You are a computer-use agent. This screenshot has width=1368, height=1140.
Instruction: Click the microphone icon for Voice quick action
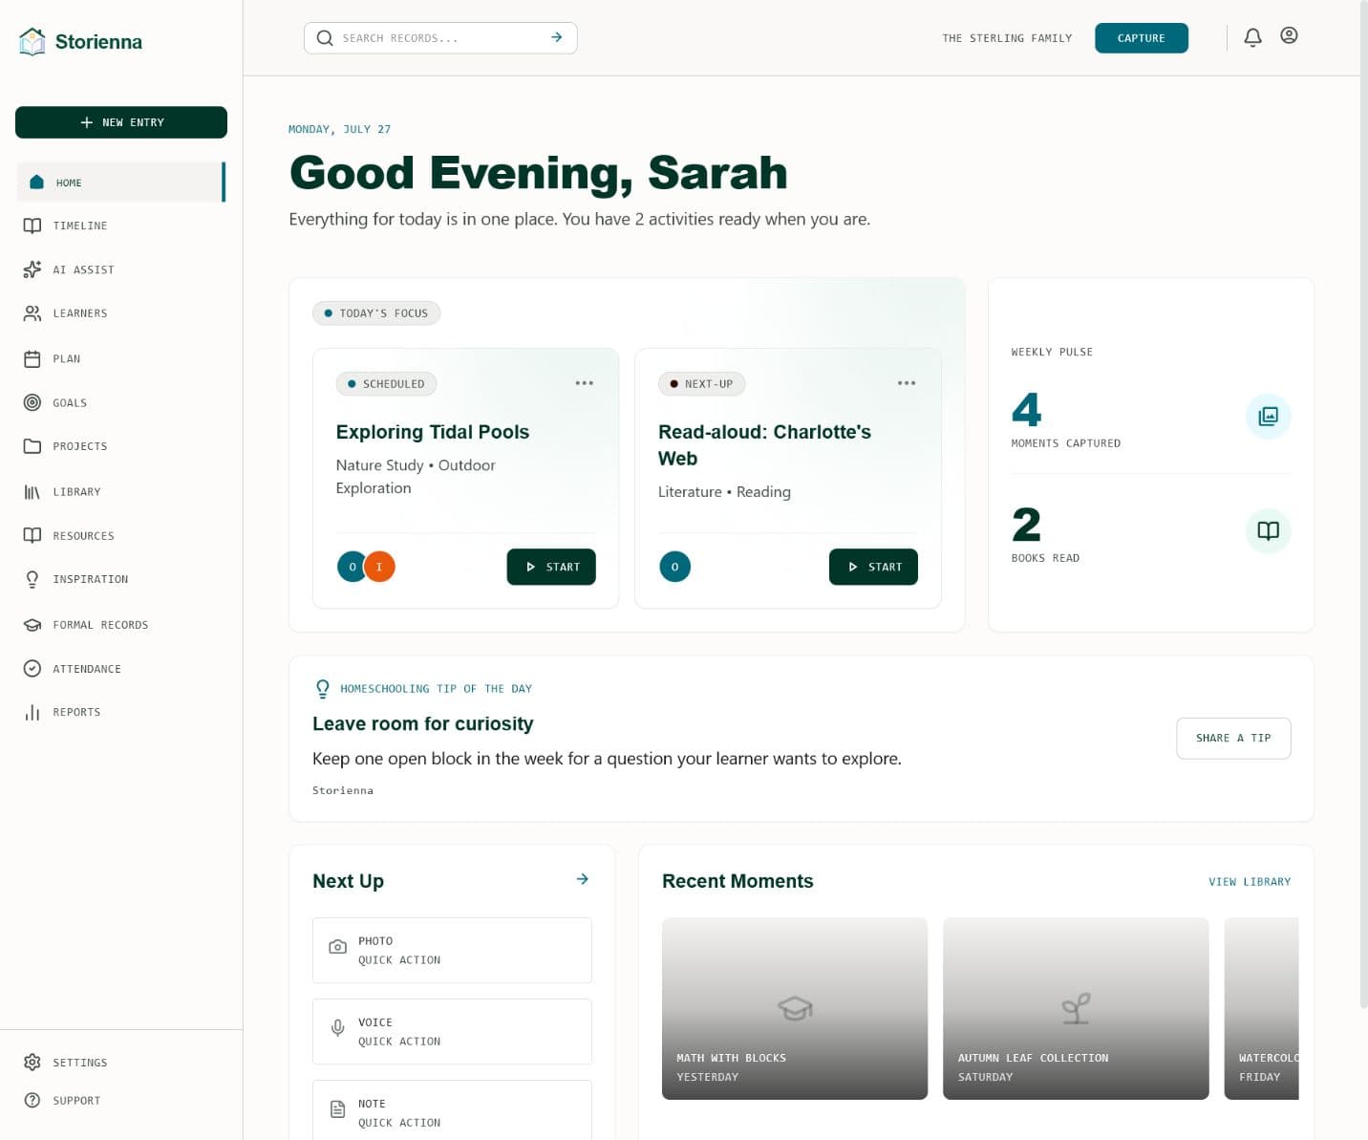(x=337, y=1028)
